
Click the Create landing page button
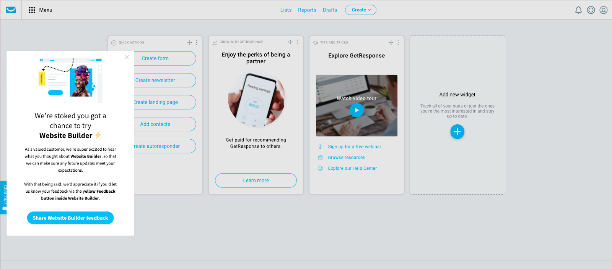click(164, 102)
